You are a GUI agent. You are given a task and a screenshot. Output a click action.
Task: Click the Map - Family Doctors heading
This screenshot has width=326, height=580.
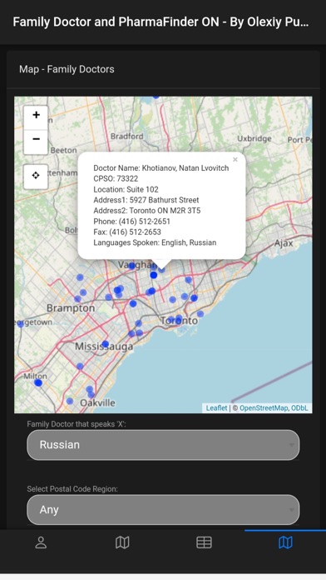pos(67,69)
